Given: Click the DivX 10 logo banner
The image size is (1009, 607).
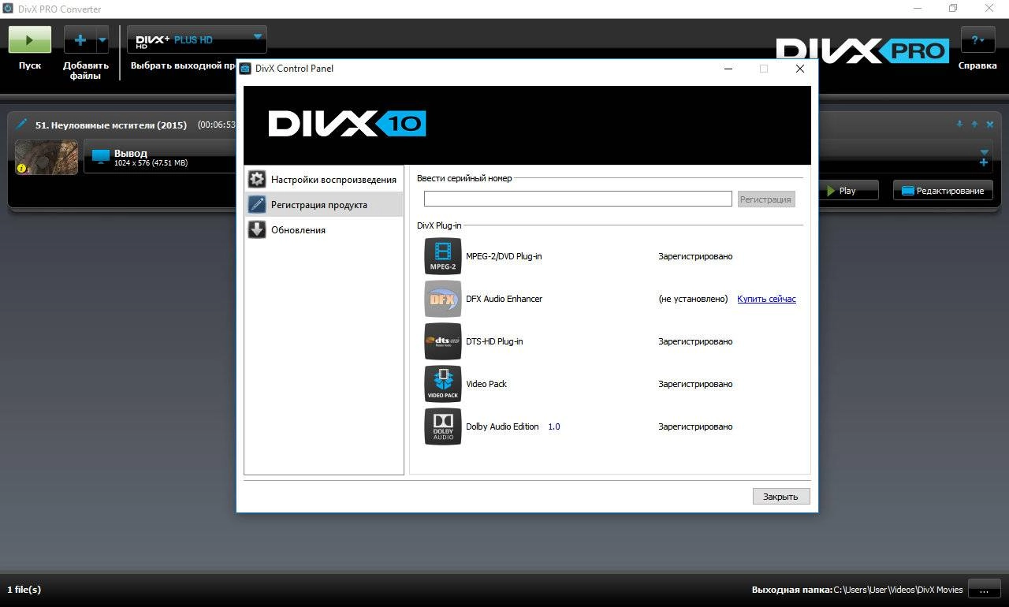Looking at the screenshot, I should pyautogui.click(x=347, y=124).
